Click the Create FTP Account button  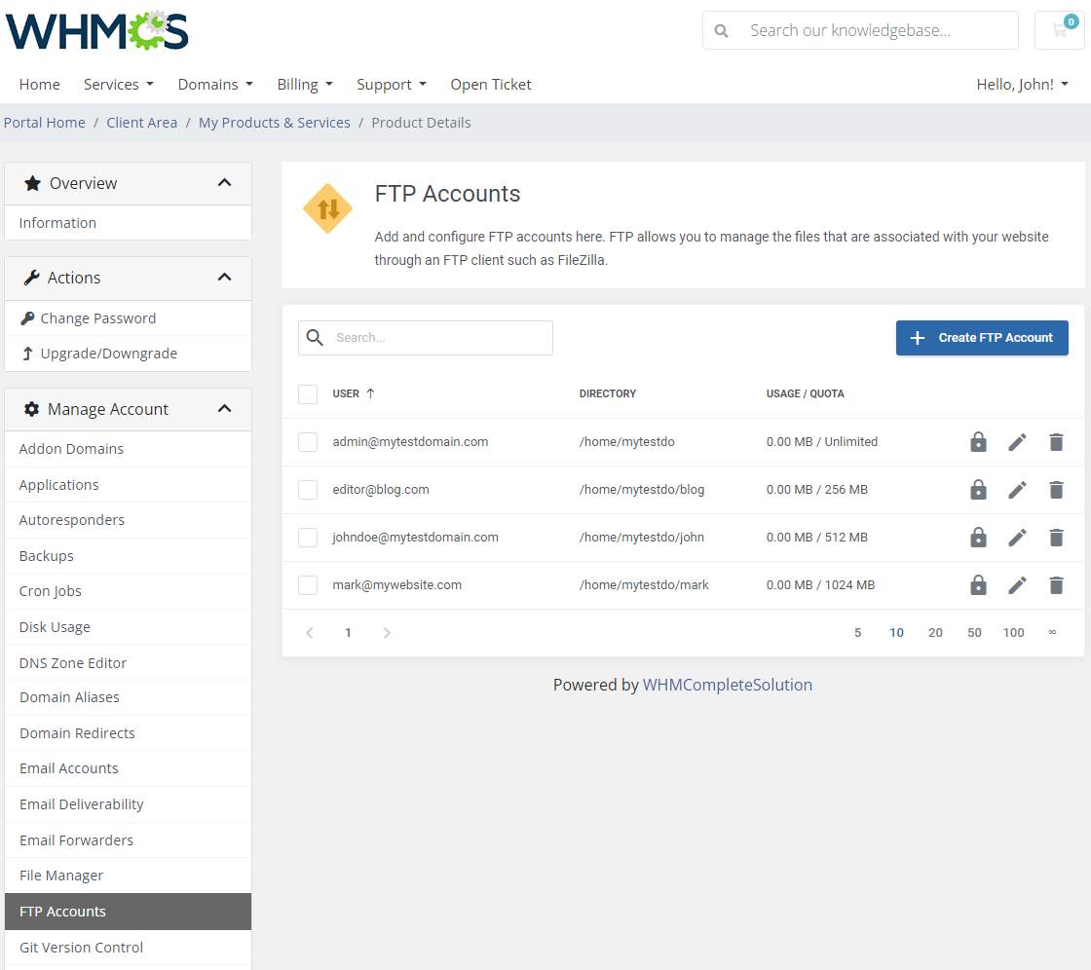[x=982, y=338]
